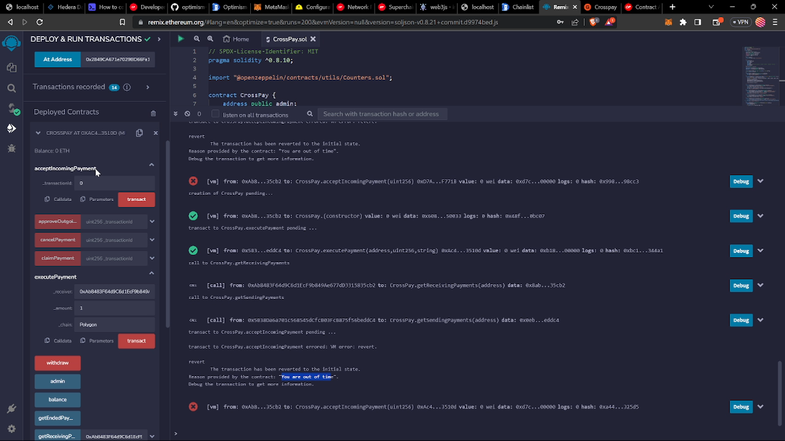This screenshot has width=785, height=441.
Task: Click the At Address button
Action: pyautogui.click(x=58, y=59)
